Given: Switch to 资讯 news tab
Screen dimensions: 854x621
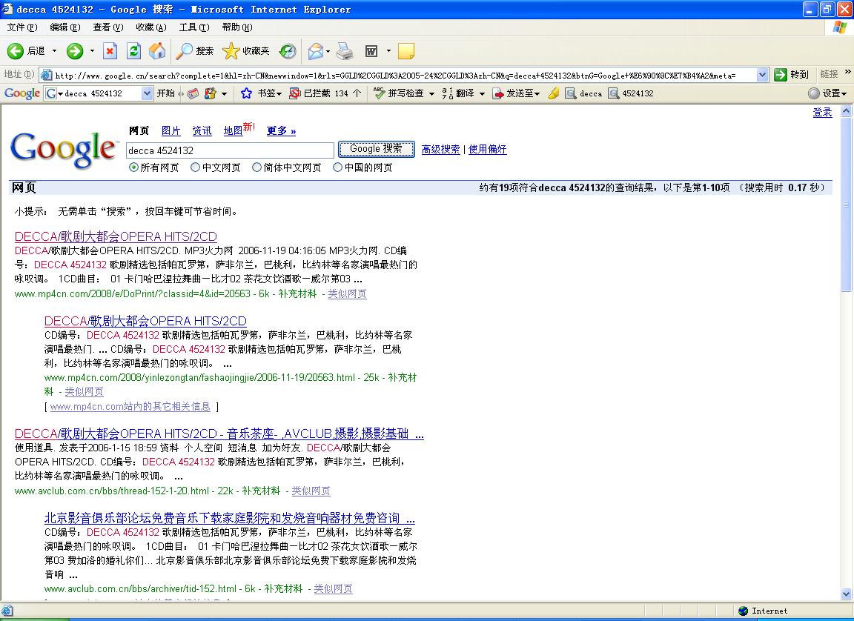Looking at the screenshot, I should (202, 130).
